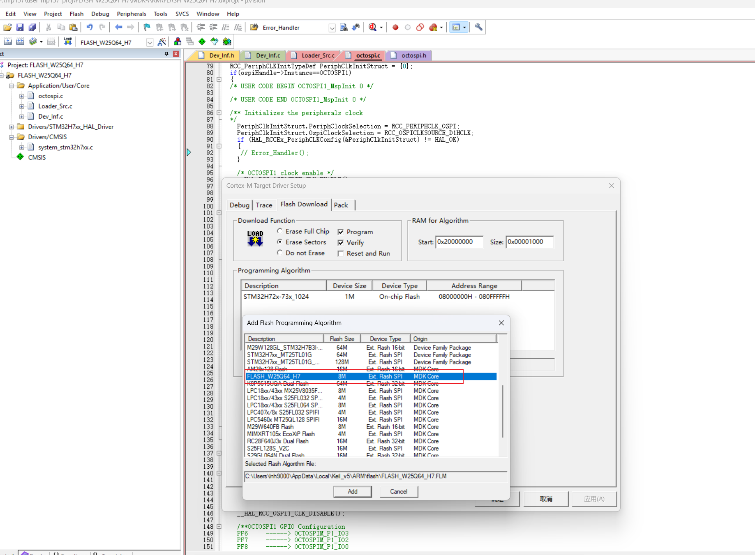Select the S25FL128S_V2C algorithm row

tap(371, 448)
